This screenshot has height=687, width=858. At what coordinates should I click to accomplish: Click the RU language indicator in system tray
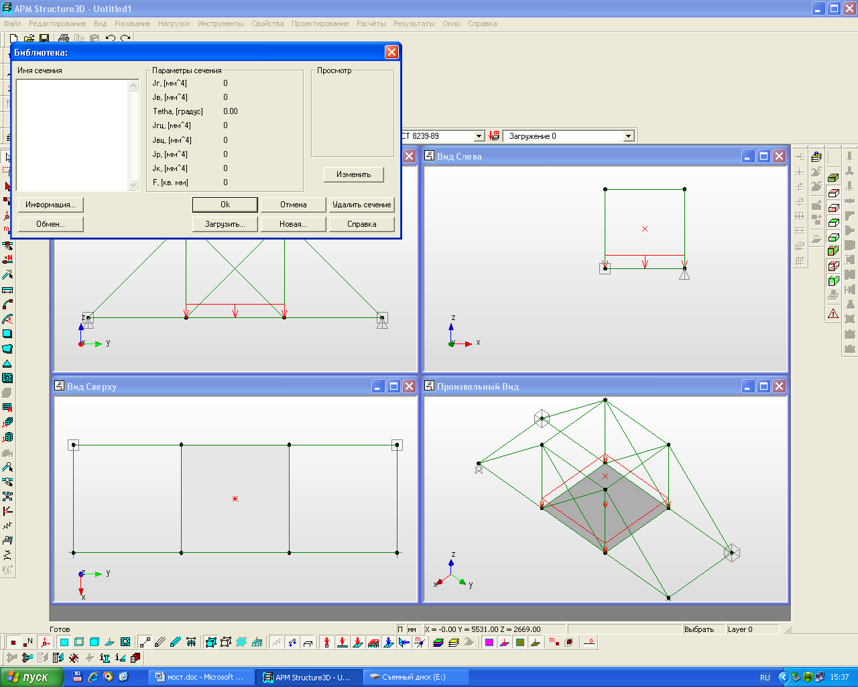click(x=765, y=678)
